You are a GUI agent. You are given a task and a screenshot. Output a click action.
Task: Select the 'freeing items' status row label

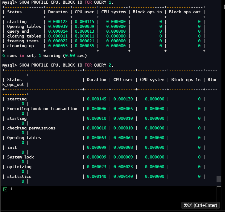click(23, 41)
